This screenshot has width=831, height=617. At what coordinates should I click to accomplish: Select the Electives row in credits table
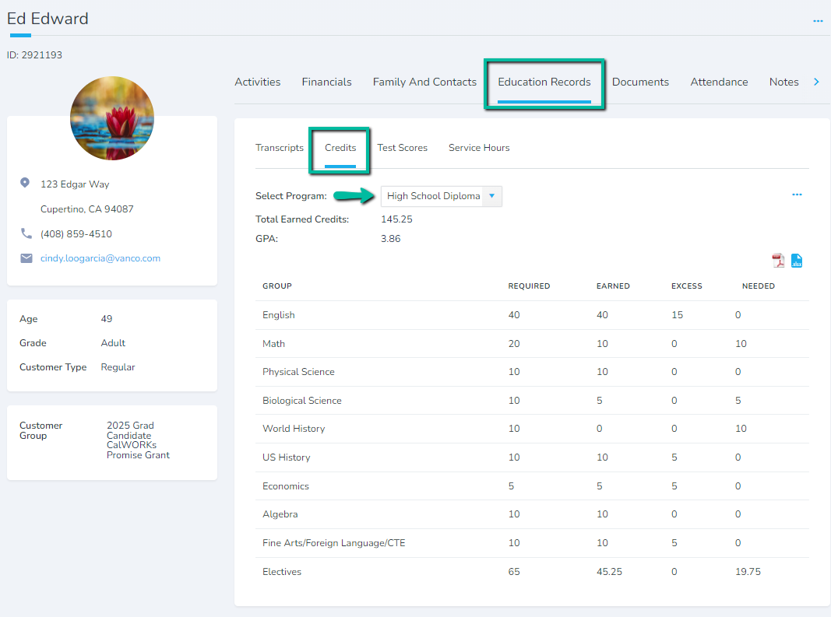(x=282, y=572)
